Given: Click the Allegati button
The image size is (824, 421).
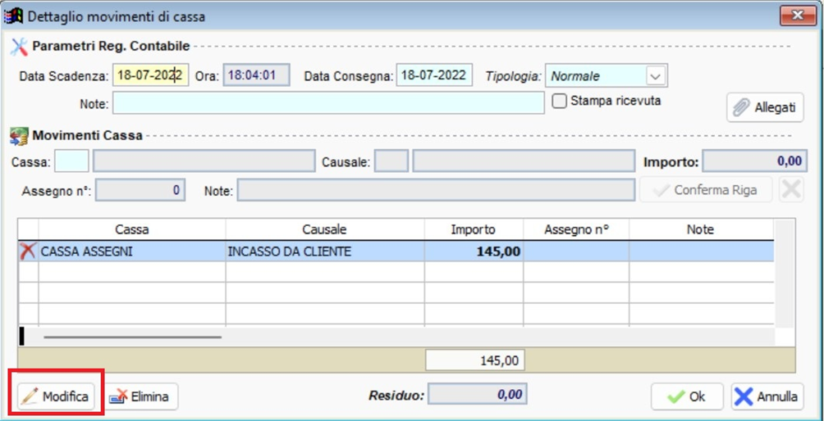Looking at the screenshot, I should 765,107.
